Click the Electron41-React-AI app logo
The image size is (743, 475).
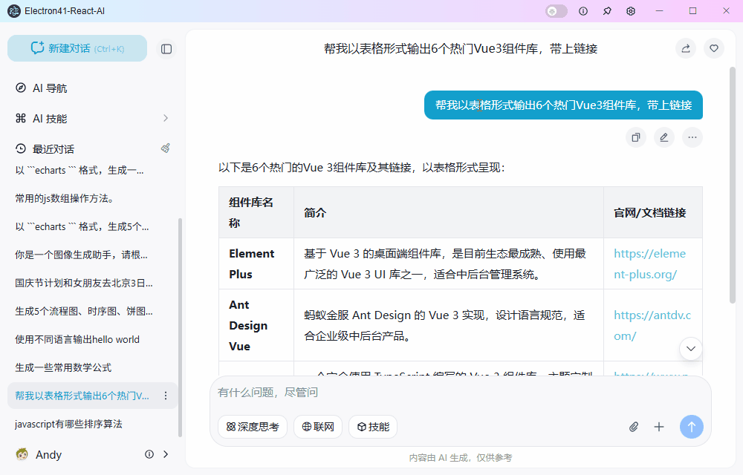pos(14,11)
